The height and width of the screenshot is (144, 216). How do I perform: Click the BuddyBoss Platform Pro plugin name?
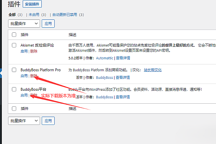tap(41, 70)
